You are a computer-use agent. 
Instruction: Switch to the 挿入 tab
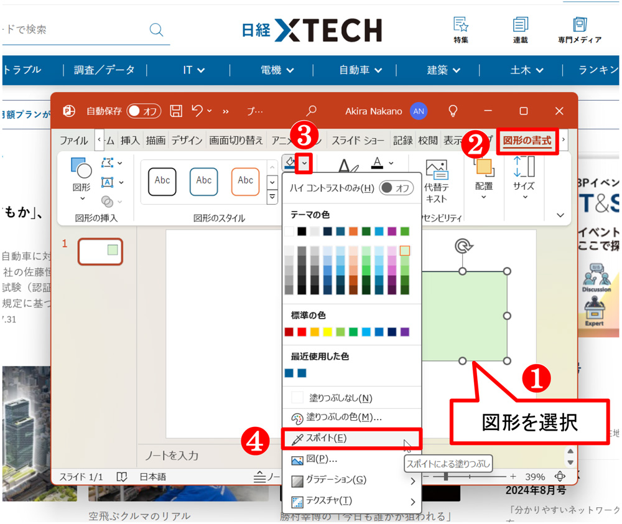(x=130, y=141)
